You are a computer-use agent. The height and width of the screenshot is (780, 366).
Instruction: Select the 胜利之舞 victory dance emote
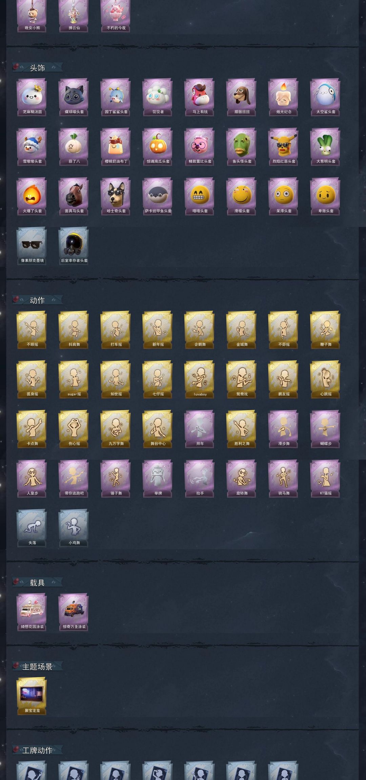point(242,429)
